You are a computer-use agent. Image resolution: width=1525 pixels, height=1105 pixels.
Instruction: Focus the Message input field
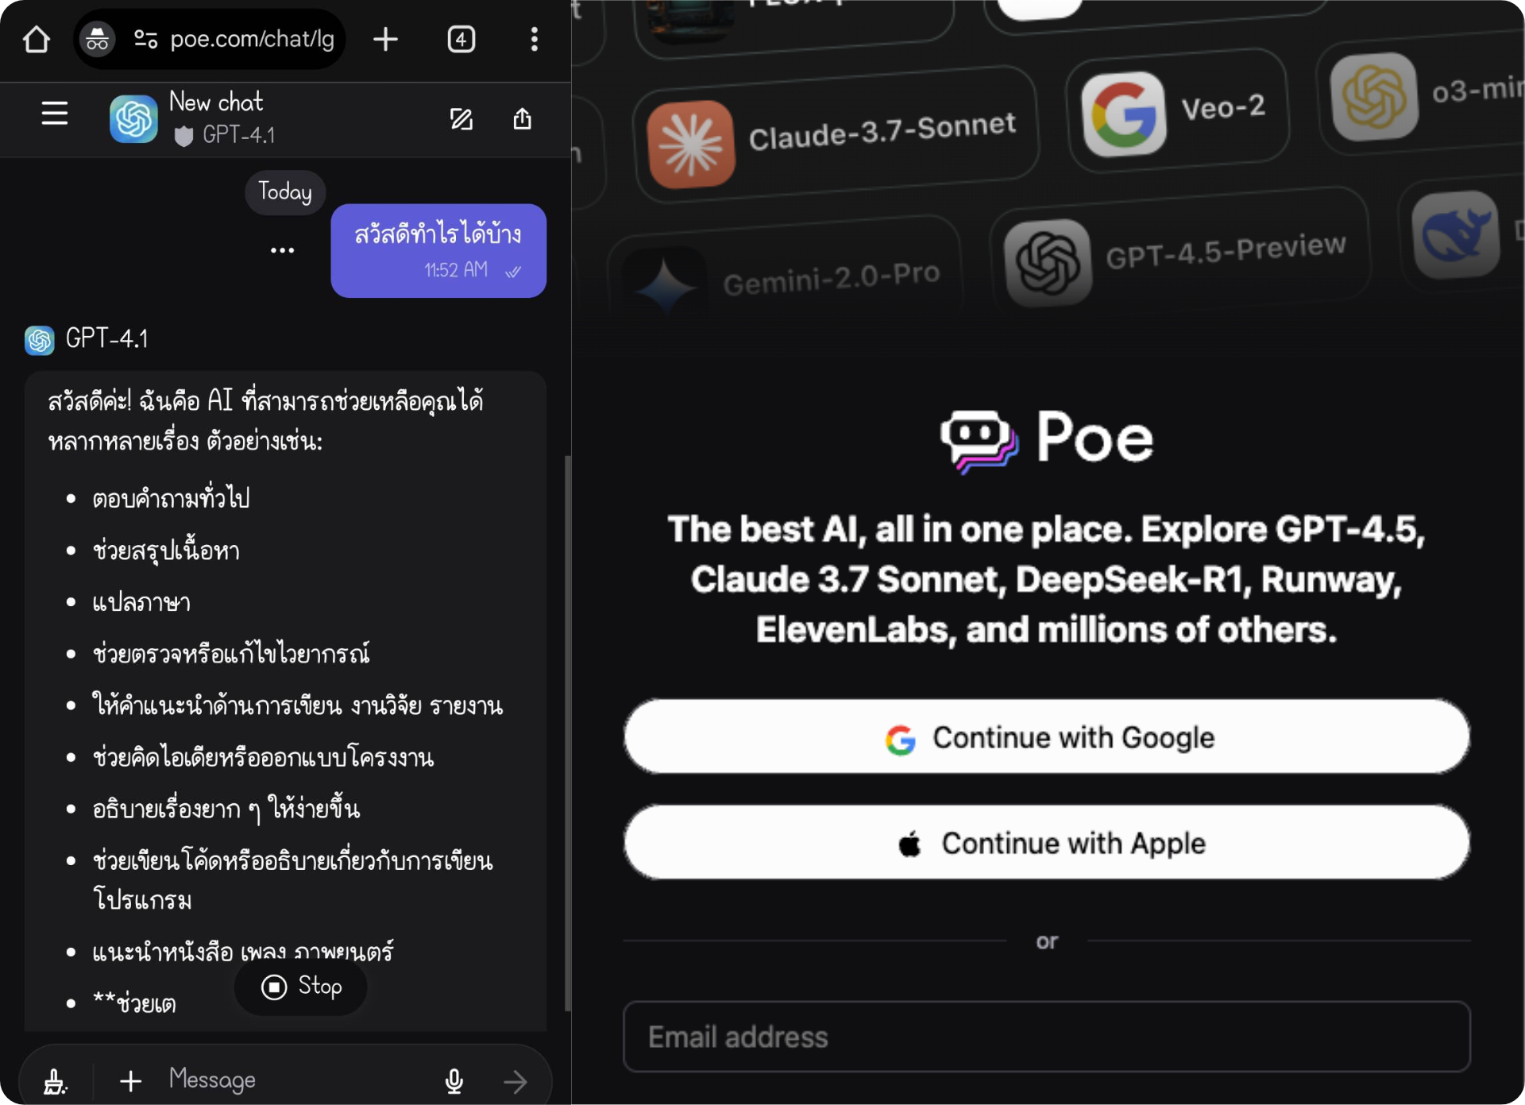click(x=294, y=1080)
